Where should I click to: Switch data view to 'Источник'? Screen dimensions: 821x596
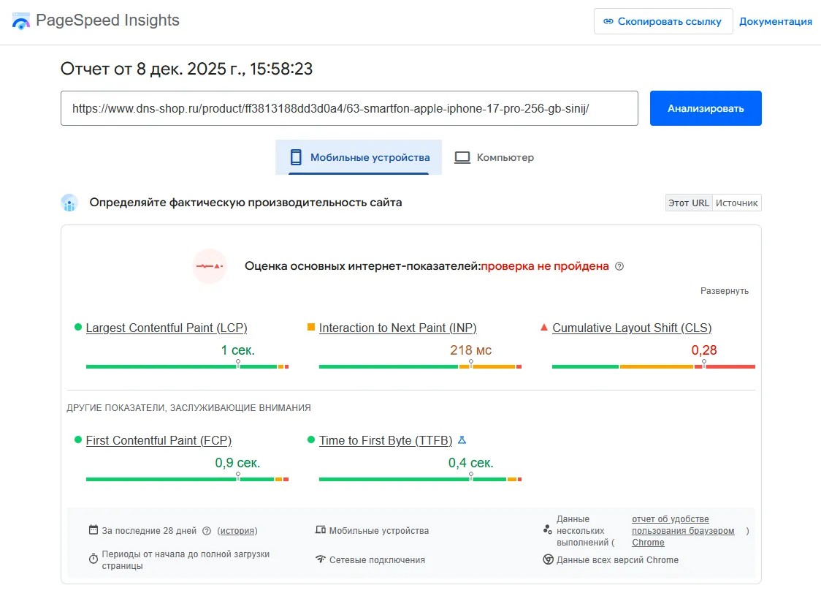tap(736, 203)
